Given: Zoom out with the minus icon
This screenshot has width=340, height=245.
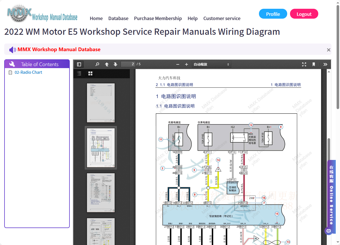Looking at the screenshot, I should coord(178,64).
